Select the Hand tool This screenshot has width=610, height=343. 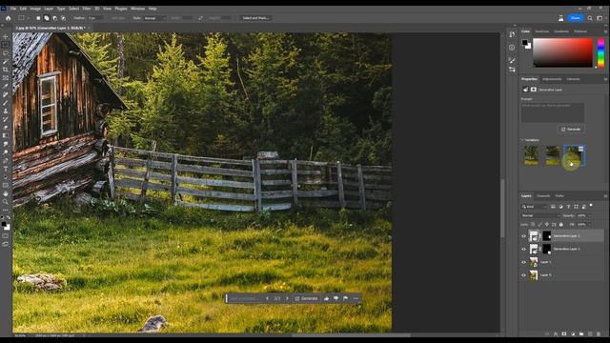click(x=6, y=193)
